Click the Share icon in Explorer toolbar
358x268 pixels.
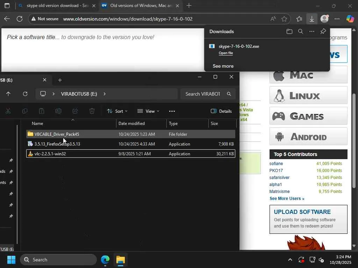click(x=75, y=111)
